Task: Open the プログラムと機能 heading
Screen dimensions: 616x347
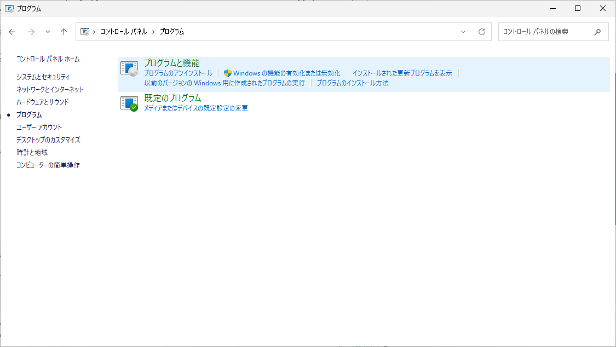Action: click(x=172, y=63)
